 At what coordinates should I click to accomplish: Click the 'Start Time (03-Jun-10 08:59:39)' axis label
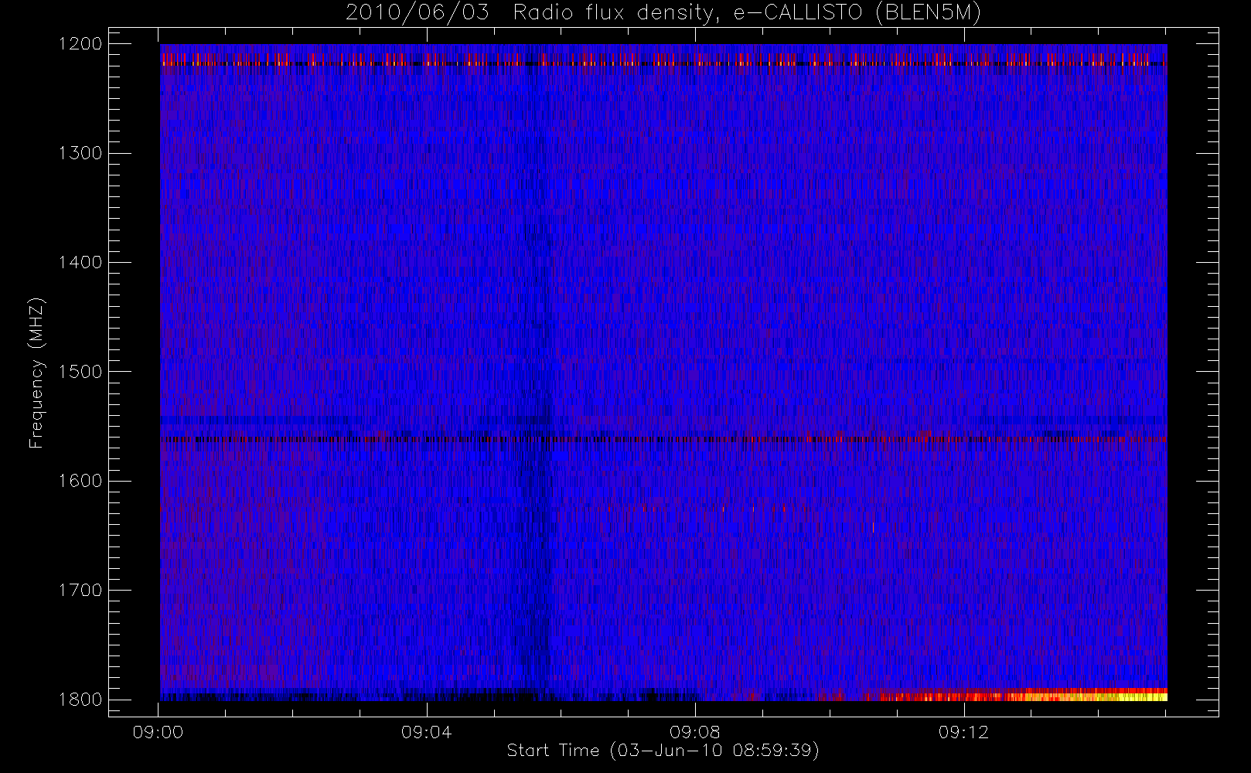coord(663,751)
